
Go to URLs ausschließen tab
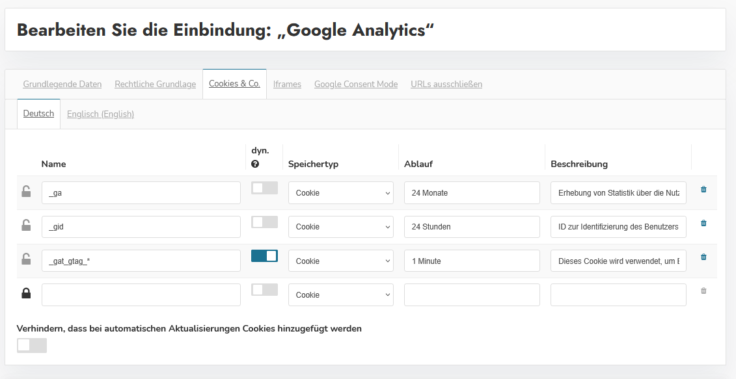(446, 85)
